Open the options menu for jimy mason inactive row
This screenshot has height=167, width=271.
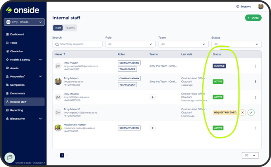click(x=256, y=66)
